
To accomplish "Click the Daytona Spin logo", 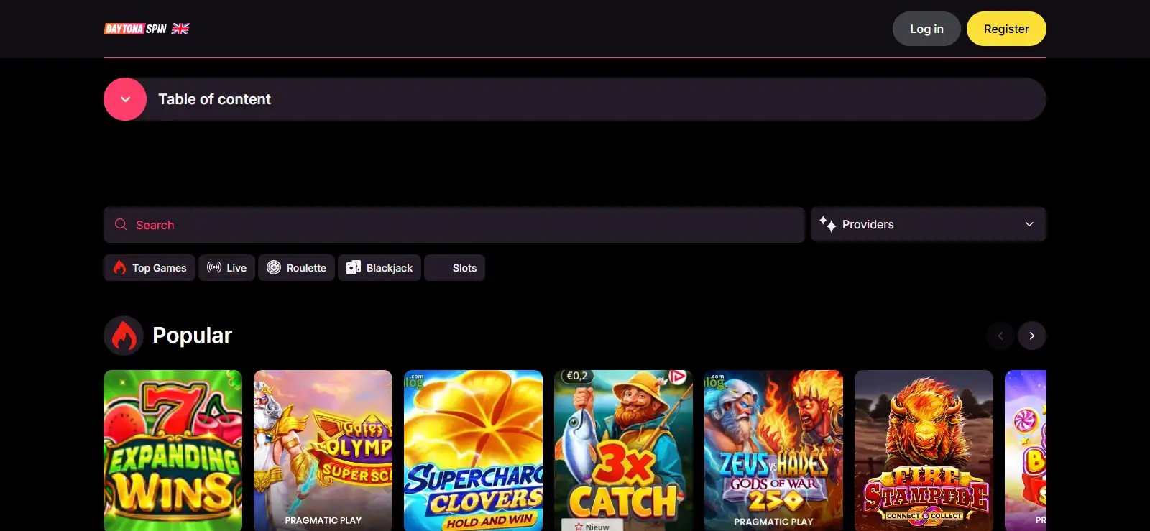I will pyautogui.click(x=135, y=29).
